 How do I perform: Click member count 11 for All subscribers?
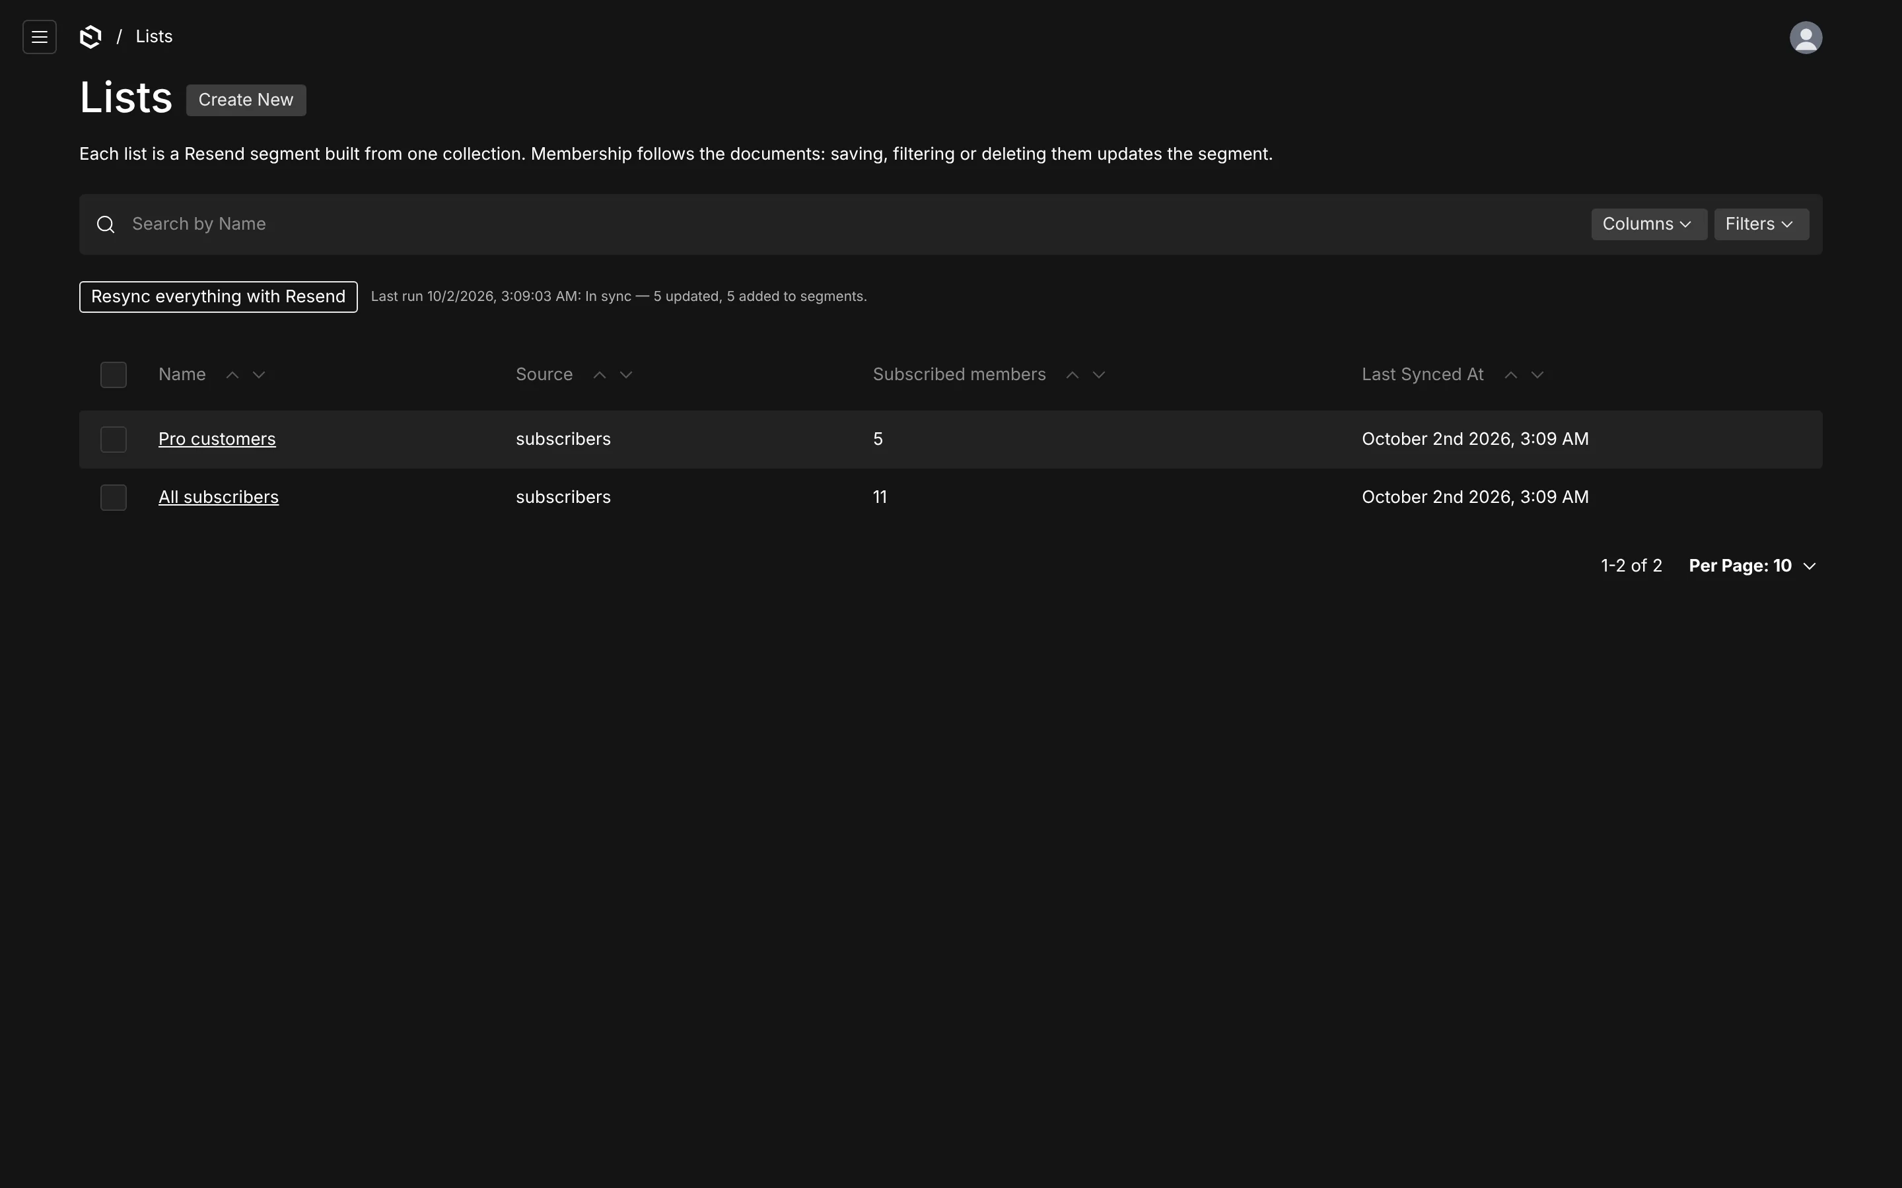(880, 498)
